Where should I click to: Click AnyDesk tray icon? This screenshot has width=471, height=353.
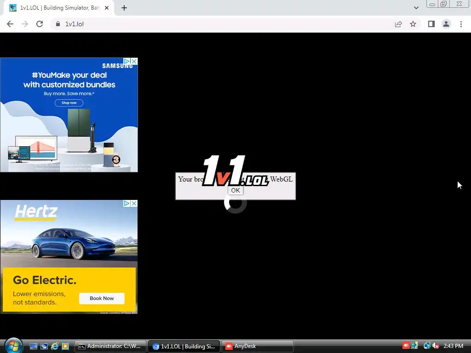[406, 346]
